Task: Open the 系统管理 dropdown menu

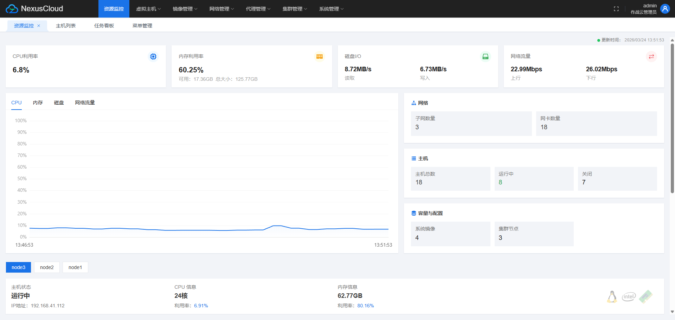Action: pos(331,9)
